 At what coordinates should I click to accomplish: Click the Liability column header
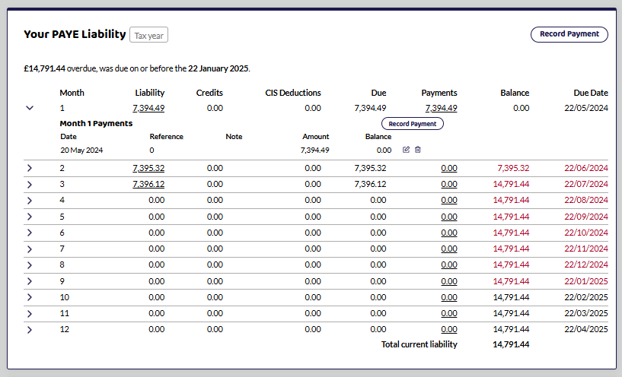(149, 93)
